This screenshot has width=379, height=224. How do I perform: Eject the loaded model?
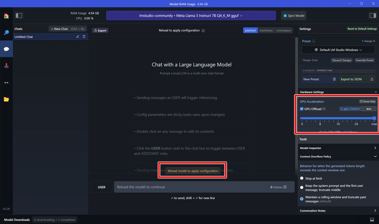tap(294, 16)
